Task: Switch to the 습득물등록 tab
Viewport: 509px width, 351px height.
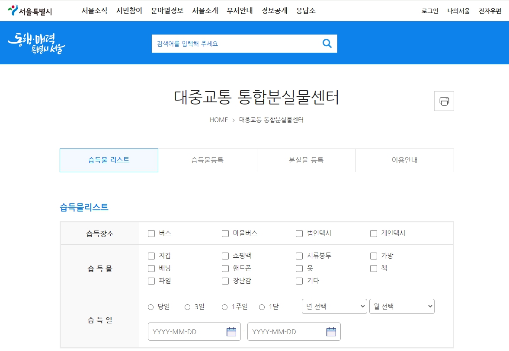Action: click(208, 160)
